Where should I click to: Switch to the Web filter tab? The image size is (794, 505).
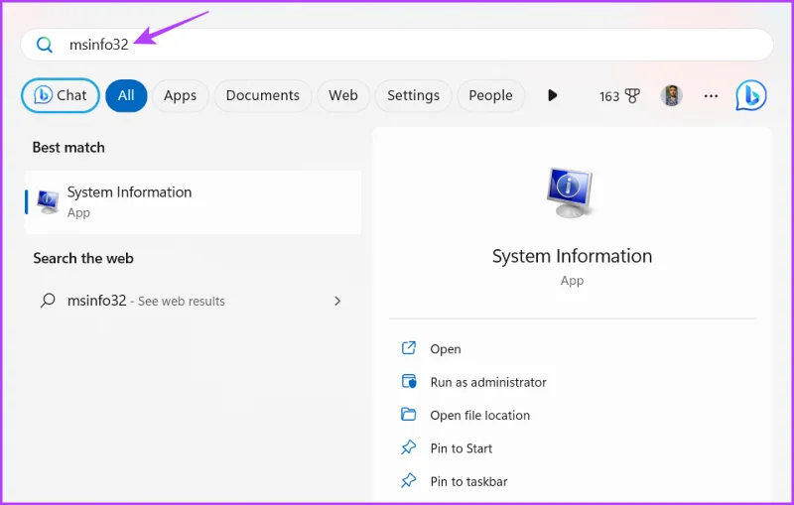pos(343,95)
